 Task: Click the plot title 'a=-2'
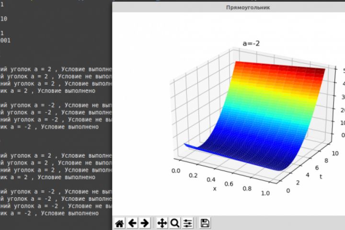click(x=251, y=43)
